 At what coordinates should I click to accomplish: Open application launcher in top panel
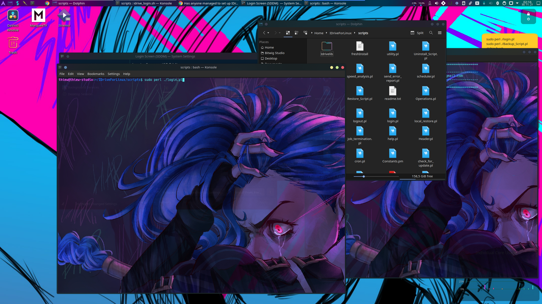4,3
